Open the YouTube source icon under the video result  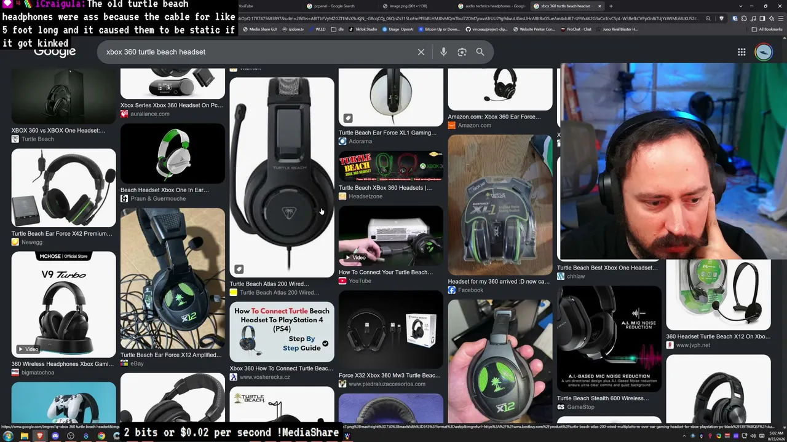click(x=342, y=281)
